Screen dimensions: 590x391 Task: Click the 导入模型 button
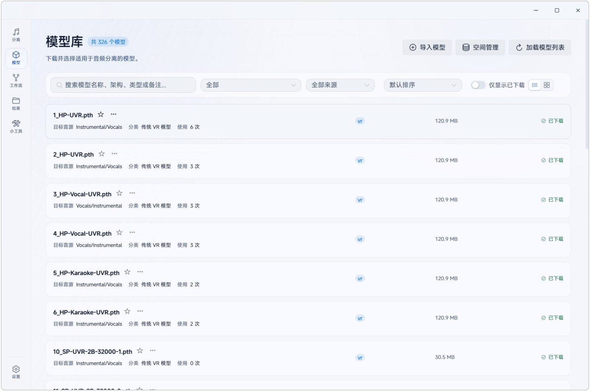(427, 47)
